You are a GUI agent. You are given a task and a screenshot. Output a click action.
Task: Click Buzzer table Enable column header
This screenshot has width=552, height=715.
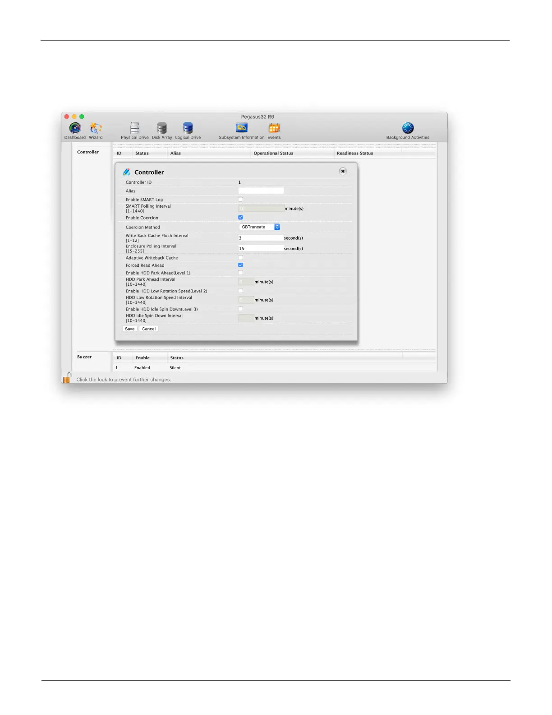[x=143, y=357]
